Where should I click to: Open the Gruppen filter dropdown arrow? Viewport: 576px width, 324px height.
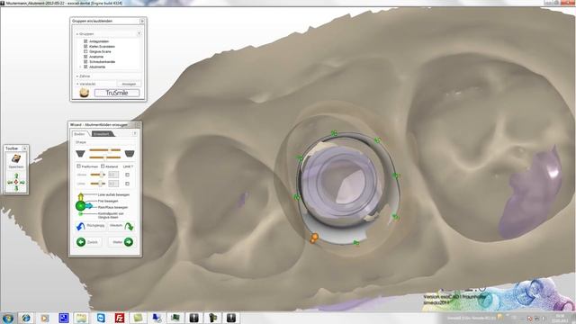(139, 34)
